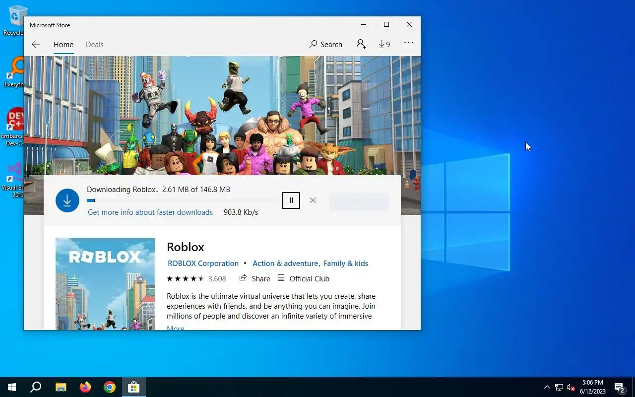The height and width of the screenshot is (397, 635).
Task: Click Microsoft Store taskbar icon
Action: pyautogui.click(x=133, y=387)
